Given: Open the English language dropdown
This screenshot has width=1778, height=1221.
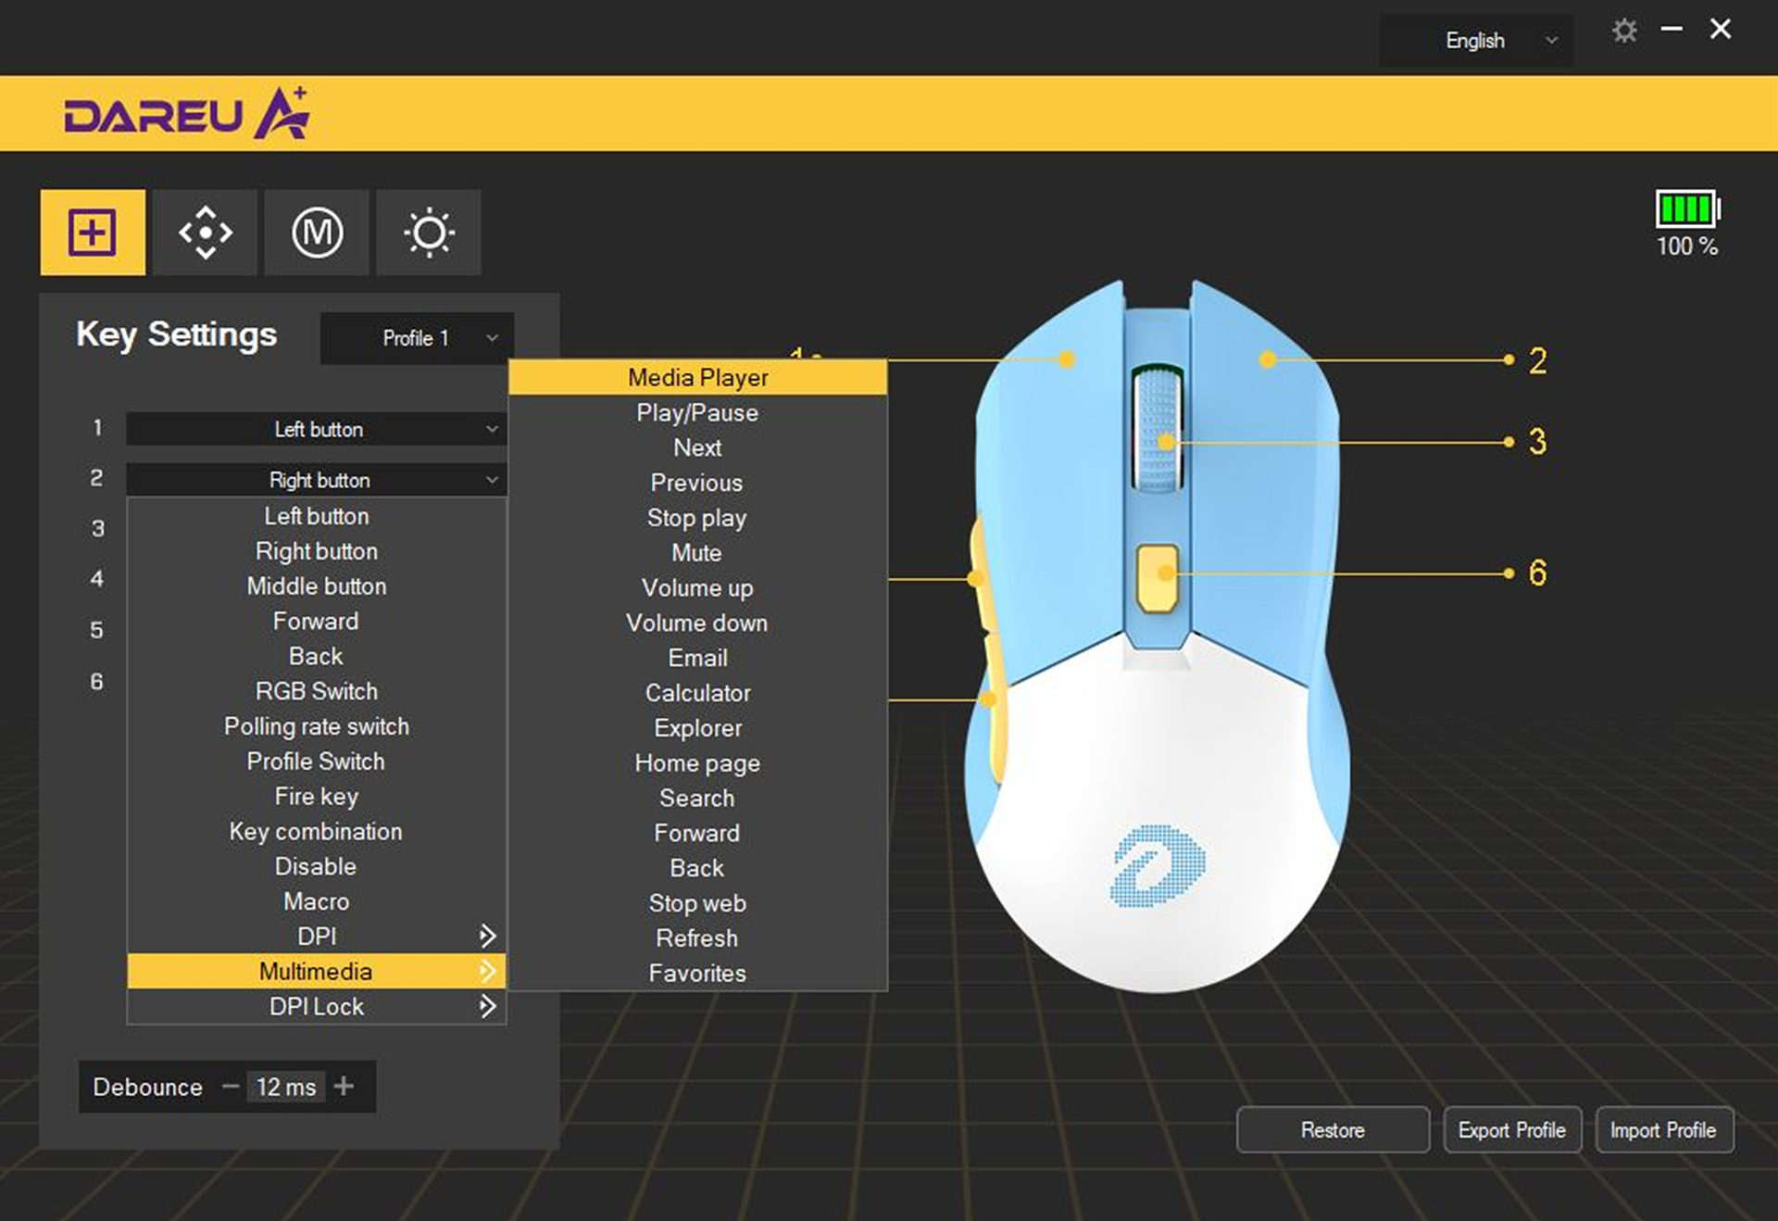Looking at the screenshot, I should tap(1477, 41).
